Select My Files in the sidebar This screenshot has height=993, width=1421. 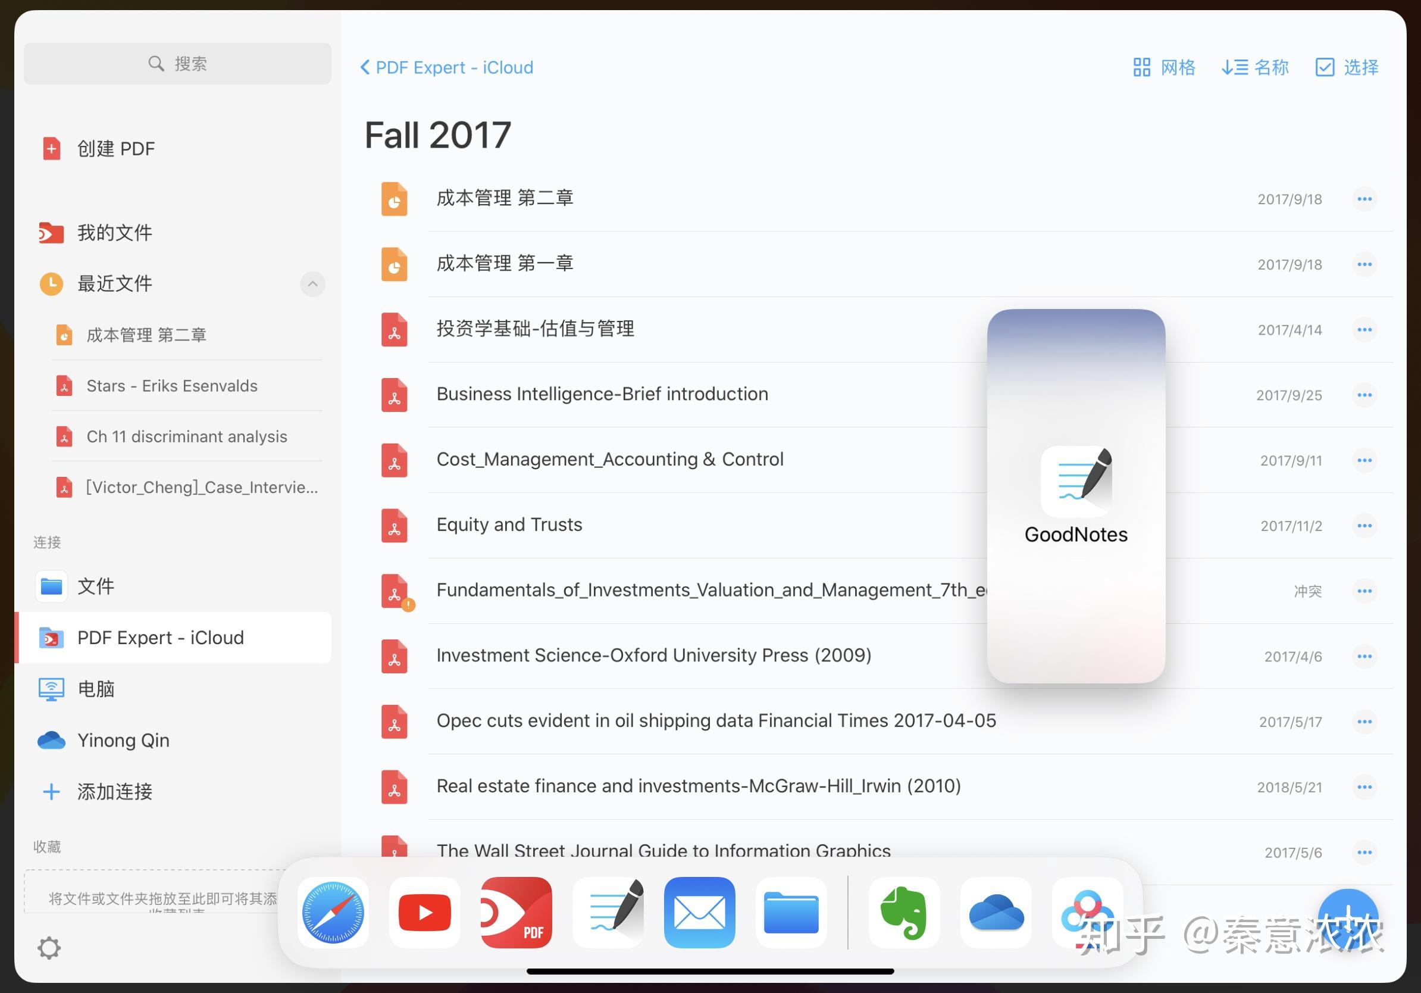pos(114,233)
